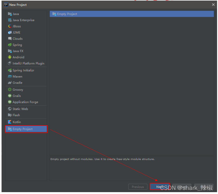
Task: Pick the Kotlin icon
Action: coord(10,122)
